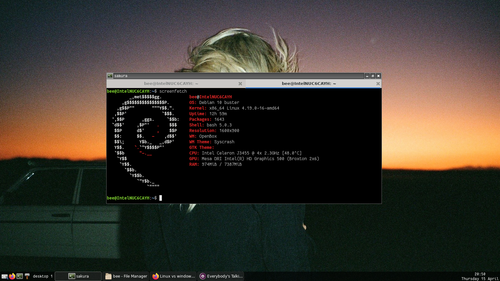Close the inactive terminal tab with its X

240,83
